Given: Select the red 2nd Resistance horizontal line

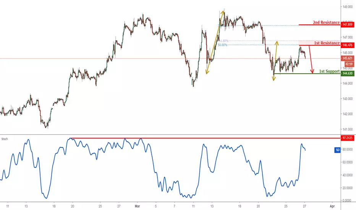Looking at the screenshot, I should (x=319, y=25).
